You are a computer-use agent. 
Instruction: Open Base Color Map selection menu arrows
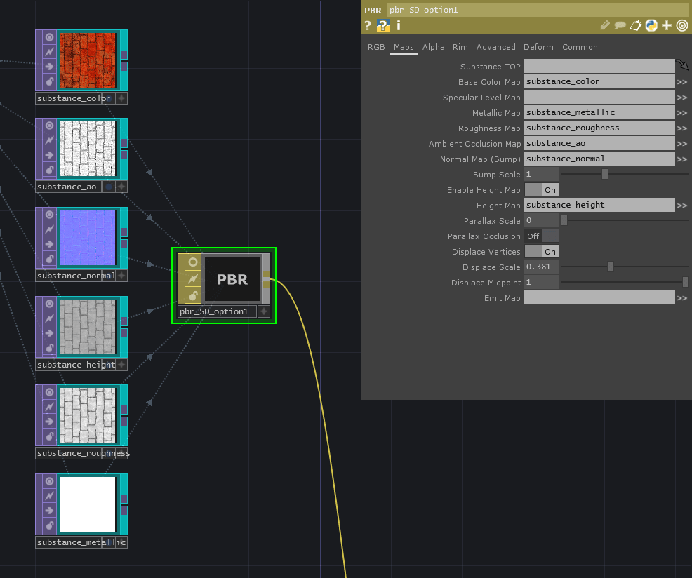point(682,82)
